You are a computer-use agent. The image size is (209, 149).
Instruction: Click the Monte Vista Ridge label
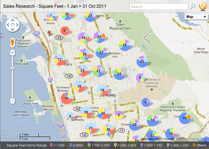point(201,50)
